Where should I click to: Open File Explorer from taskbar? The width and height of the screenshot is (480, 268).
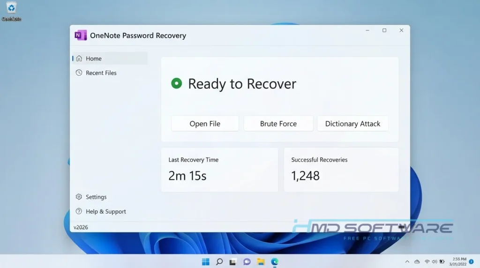click(x=261, y=262)
